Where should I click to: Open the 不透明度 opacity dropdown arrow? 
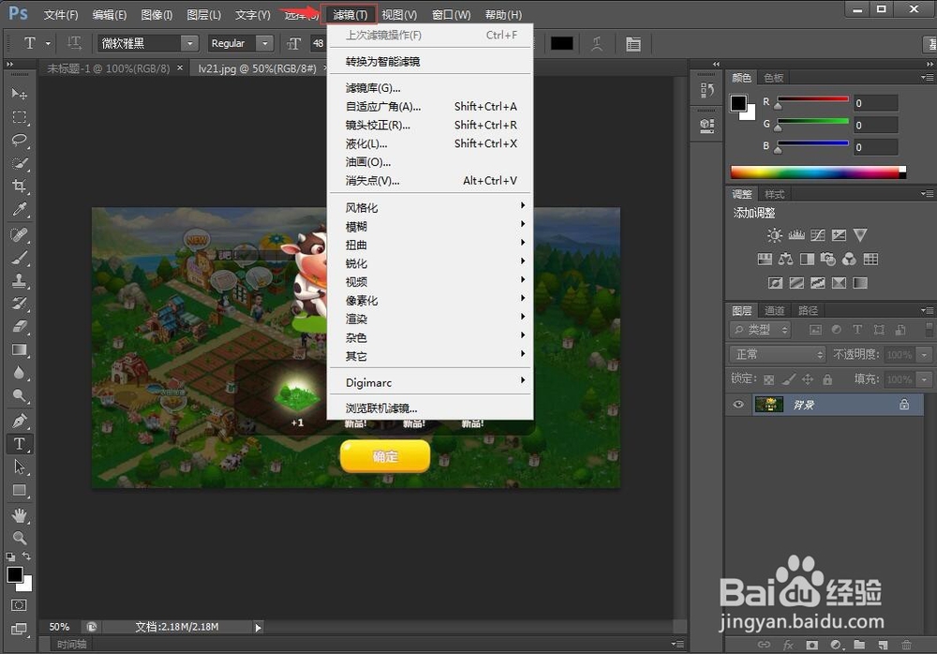(925, 354)
